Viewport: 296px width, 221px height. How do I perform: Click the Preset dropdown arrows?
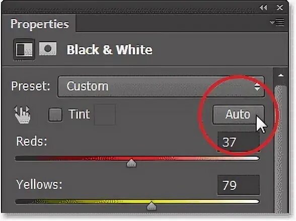(257, 87)
